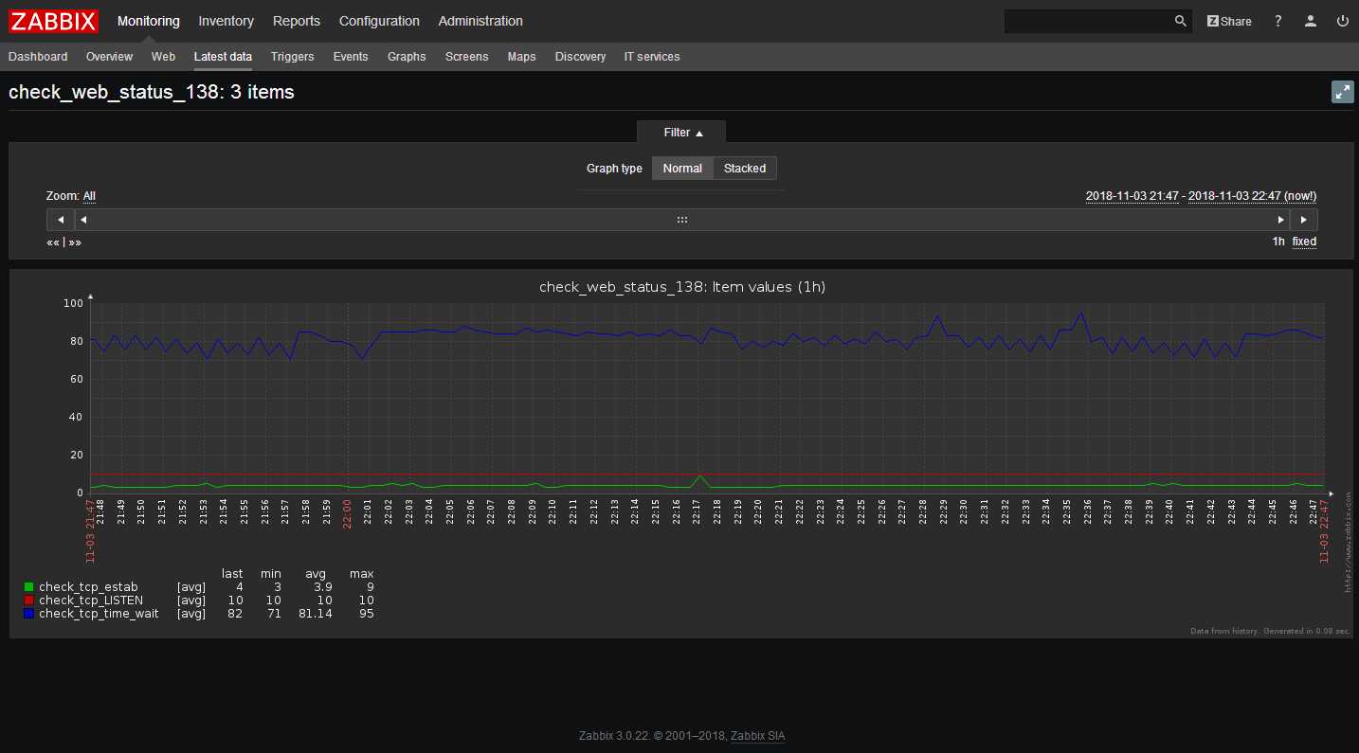
Task: Toggle fullscreen mode icon
Action: pos(1342,92)
